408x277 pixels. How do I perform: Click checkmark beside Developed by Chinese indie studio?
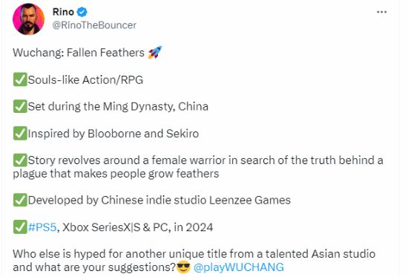(x=20, y=200)
